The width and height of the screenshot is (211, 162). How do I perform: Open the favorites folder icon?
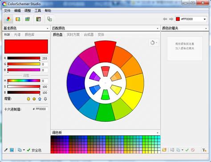[164, 150]
